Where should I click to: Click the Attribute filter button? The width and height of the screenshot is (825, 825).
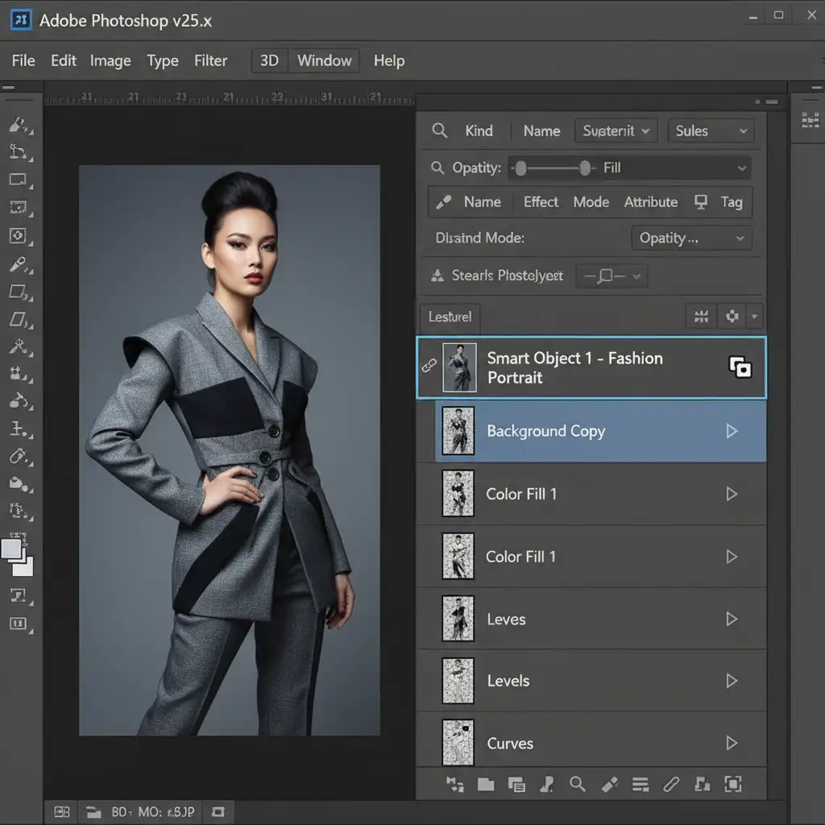pyautogui.click(x=650, y=202)
